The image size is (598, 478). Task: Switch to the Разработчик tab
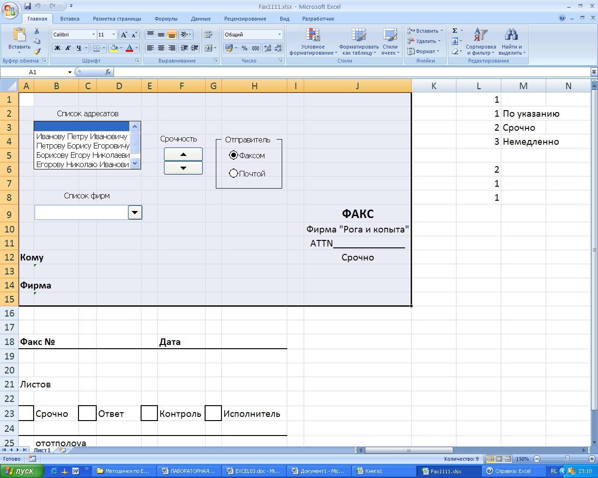[319, 19]
